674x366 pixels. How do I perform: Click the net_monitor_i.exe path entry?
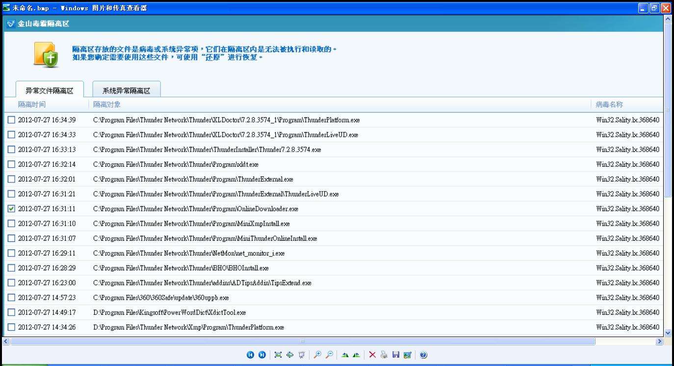(189, 253)
